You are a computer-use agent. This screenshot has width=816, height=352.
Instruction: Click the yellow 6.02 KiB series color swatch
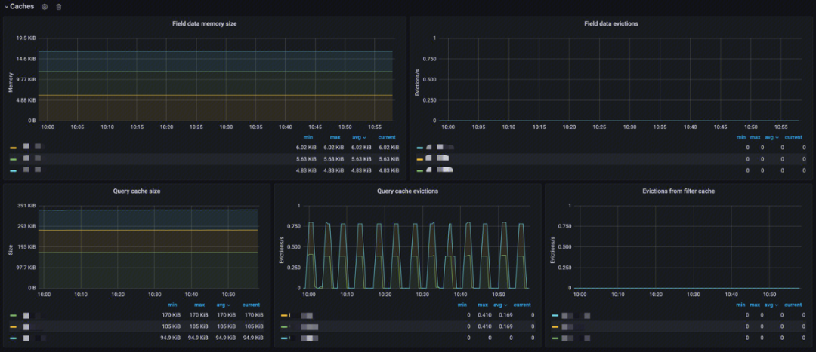(x=14, y=148)
